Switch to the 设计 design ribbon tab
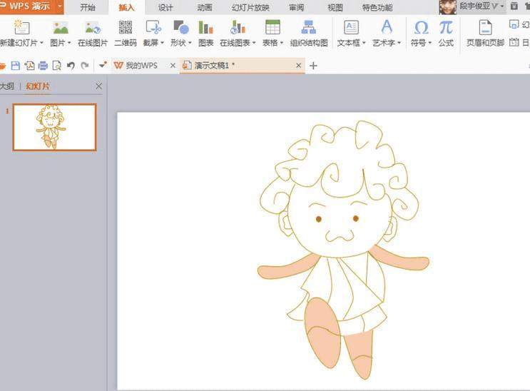 tap(165, 7)
